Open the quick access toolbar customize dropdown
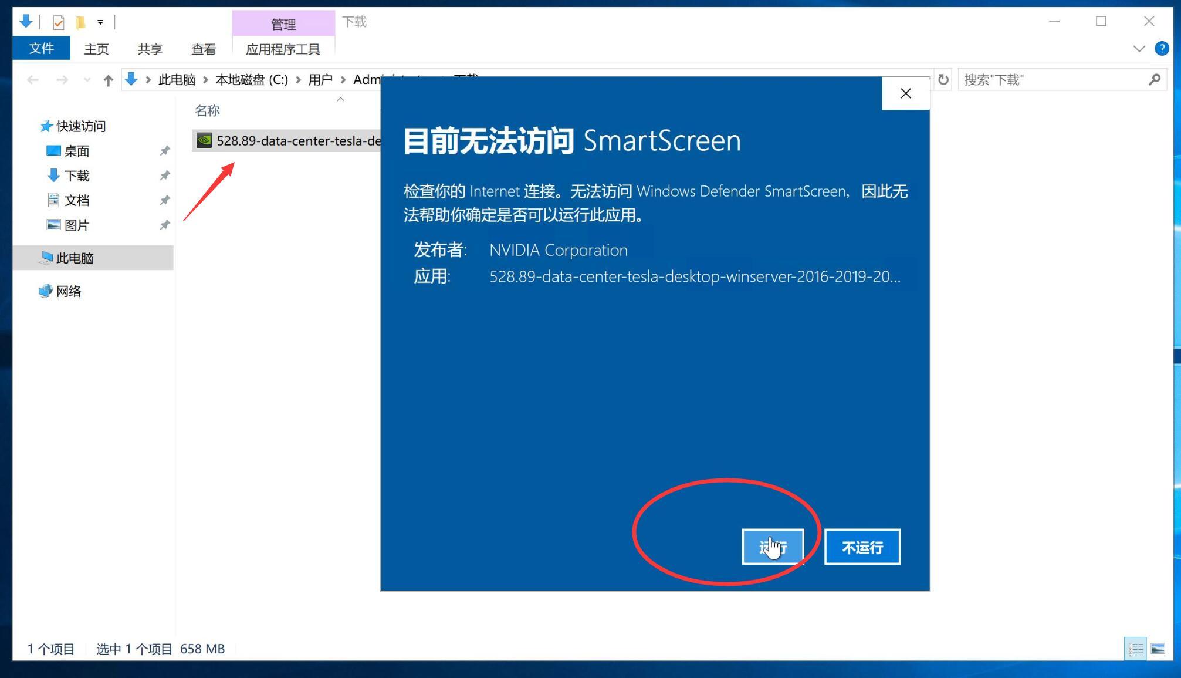 point(100,22)
